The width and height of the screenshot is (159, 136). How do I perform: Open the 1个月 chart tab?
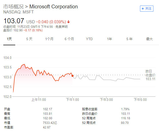click(49, 39)
